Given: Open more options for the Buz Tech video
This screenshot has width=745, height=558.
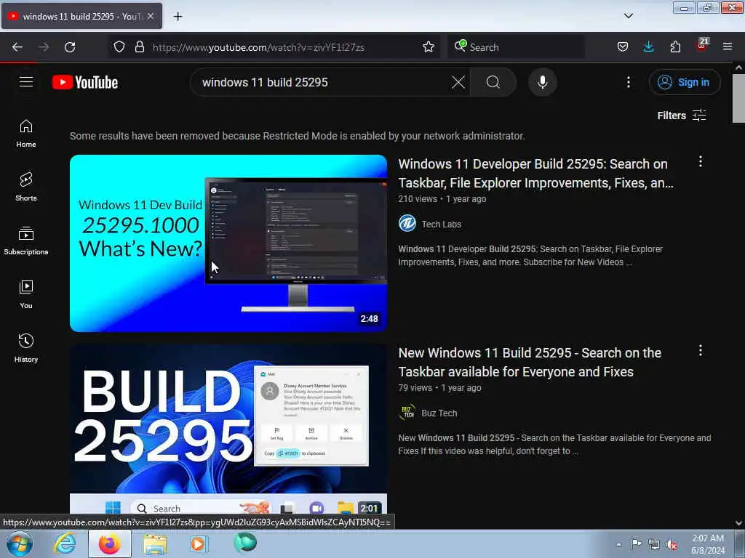Looking at the screenshot, I should click(x=701, y=351).
